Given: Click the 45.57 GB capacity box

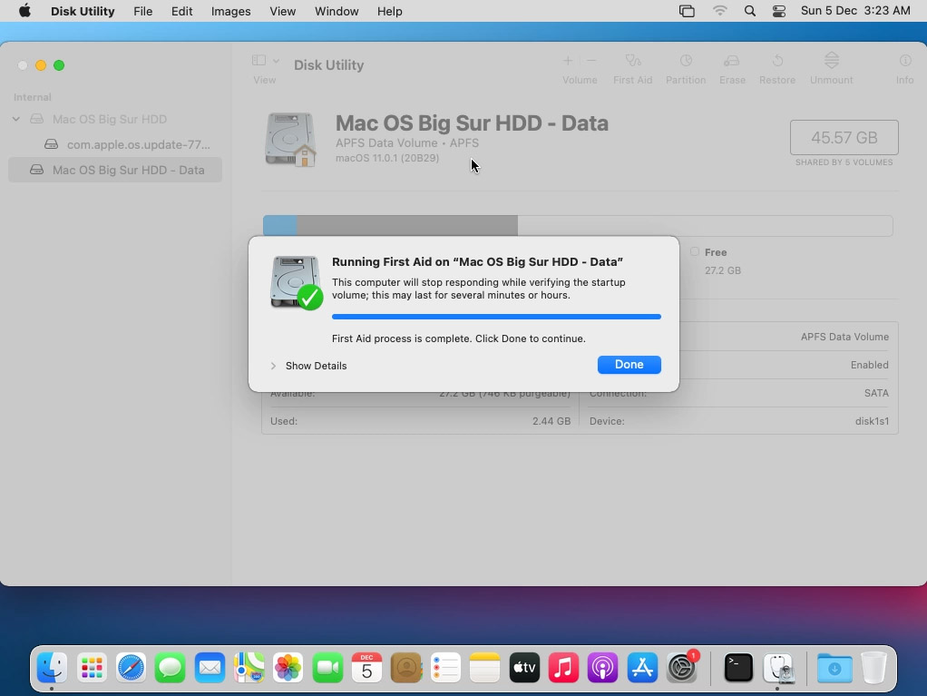Looking at the screenshot, I should (844, 138).
